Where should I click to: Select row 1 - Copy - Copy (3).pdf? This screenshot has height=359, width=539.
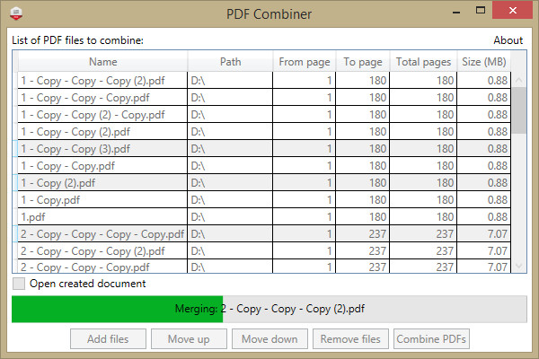(x=264, y=149)
